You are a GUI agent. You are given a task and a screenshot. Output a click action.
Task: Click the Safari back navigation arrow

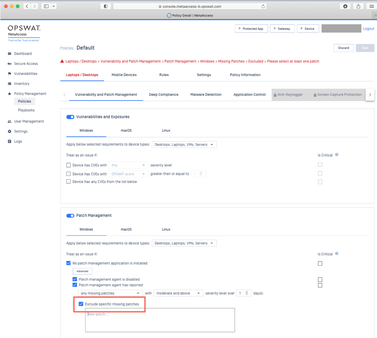pos(27,6)
